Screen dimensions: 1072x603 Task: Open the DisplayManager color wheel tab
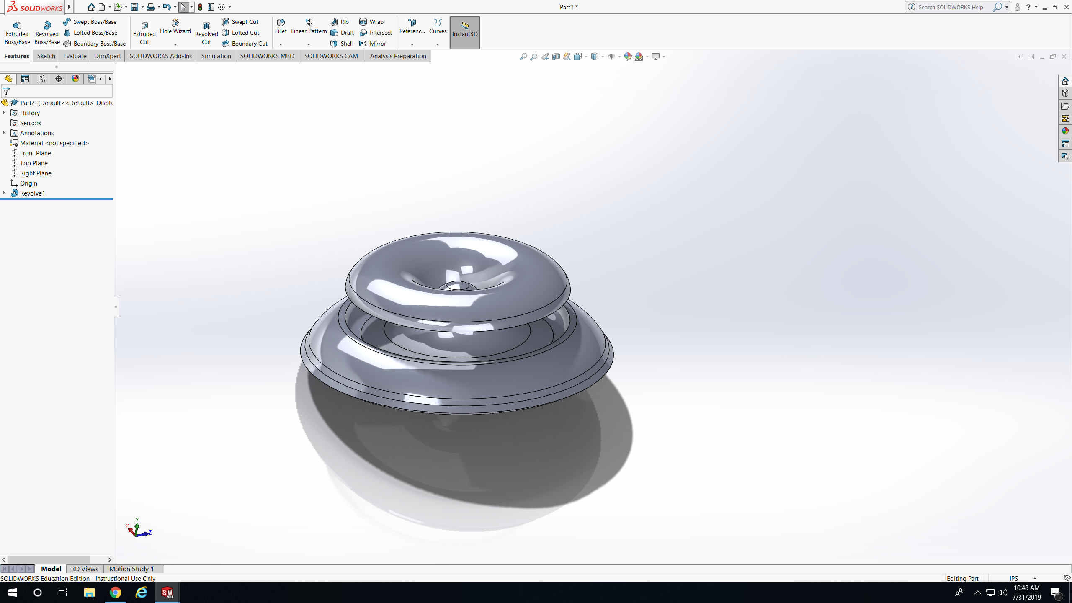75,79
